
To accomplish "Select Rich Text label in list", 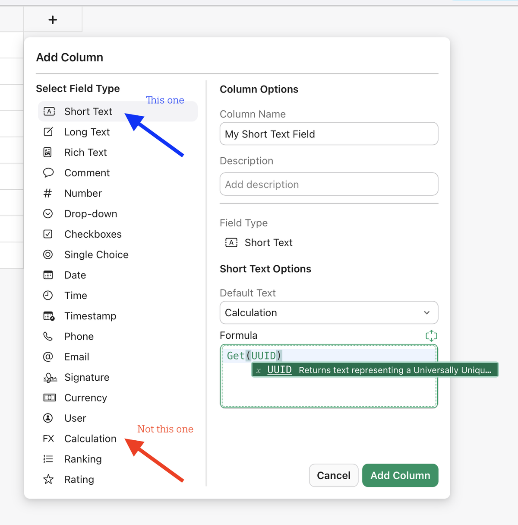I will [x=85, y=152].
